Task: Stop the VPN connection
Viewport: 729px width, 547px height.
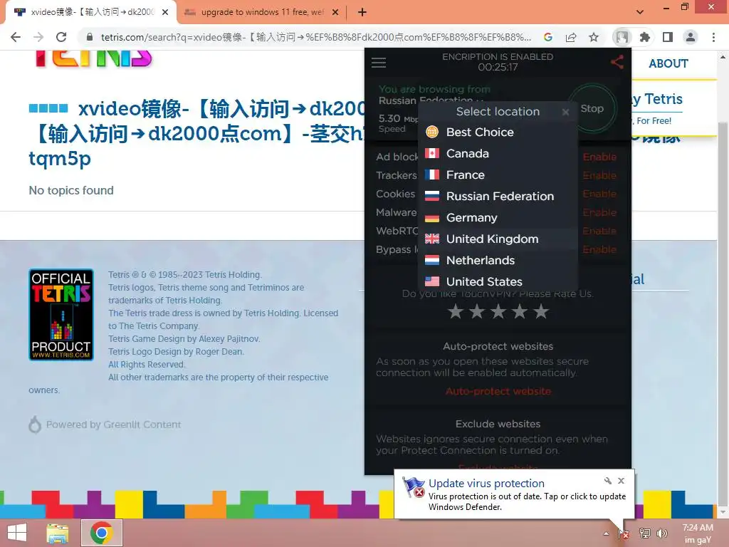Action: 592,108
